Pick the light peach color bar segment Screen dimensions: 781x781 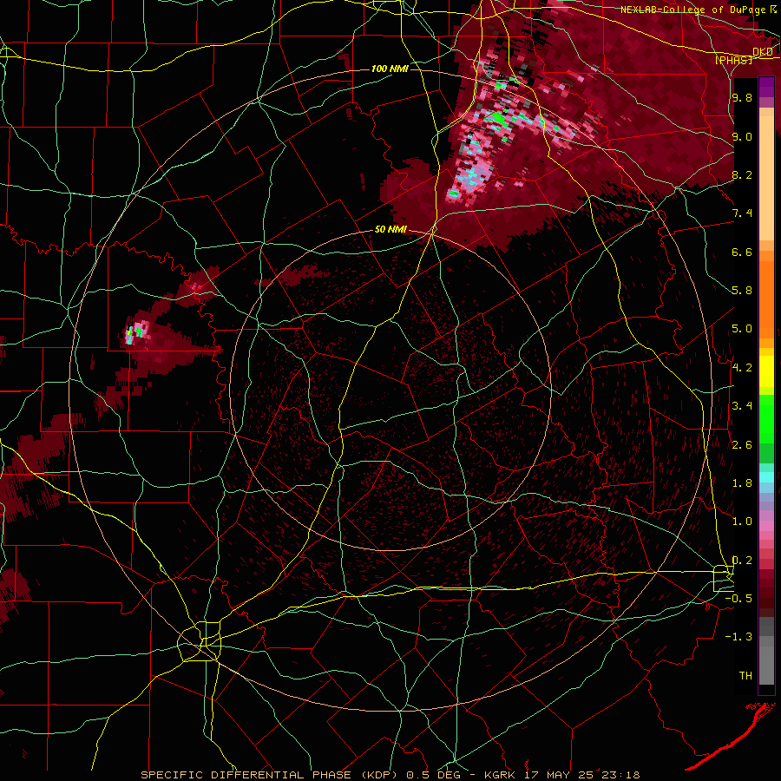tap(766, 178)
